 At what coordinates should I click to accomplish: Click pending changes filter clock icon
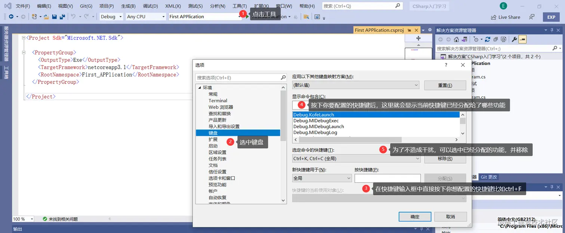[476, 39]
